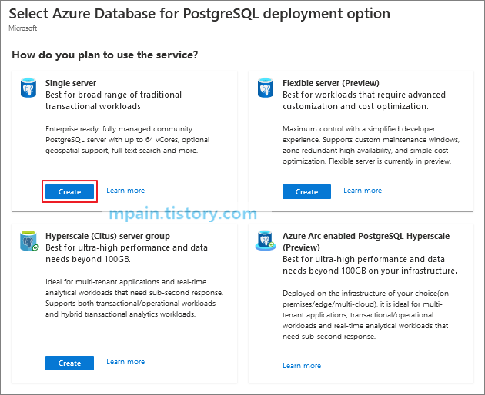Click 'How do you plan to use the service?'
Image resolution: width=485 pixels, height=395 pixels.
[x=105, y=55]
